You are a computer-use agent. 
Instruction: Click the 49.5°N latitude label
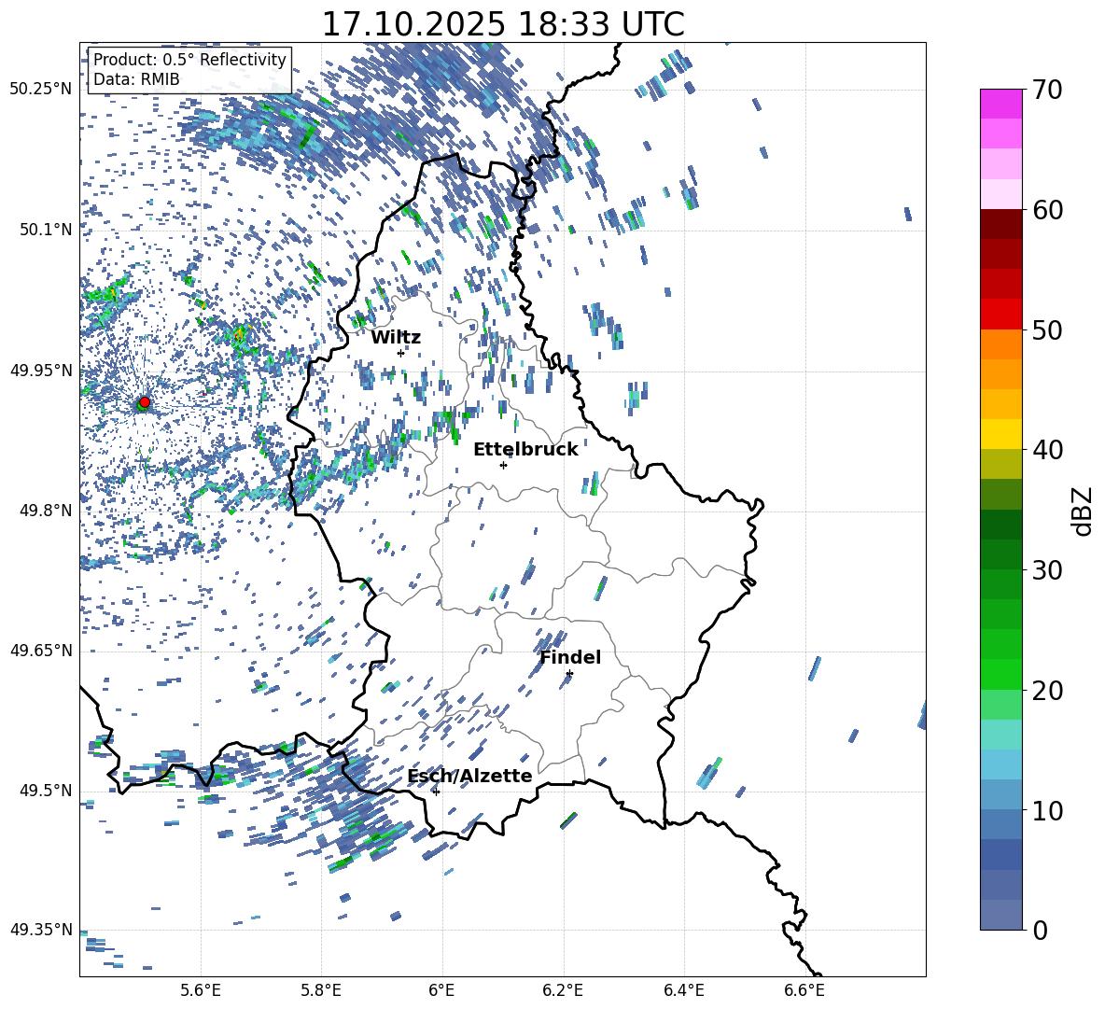click(46, 790)
